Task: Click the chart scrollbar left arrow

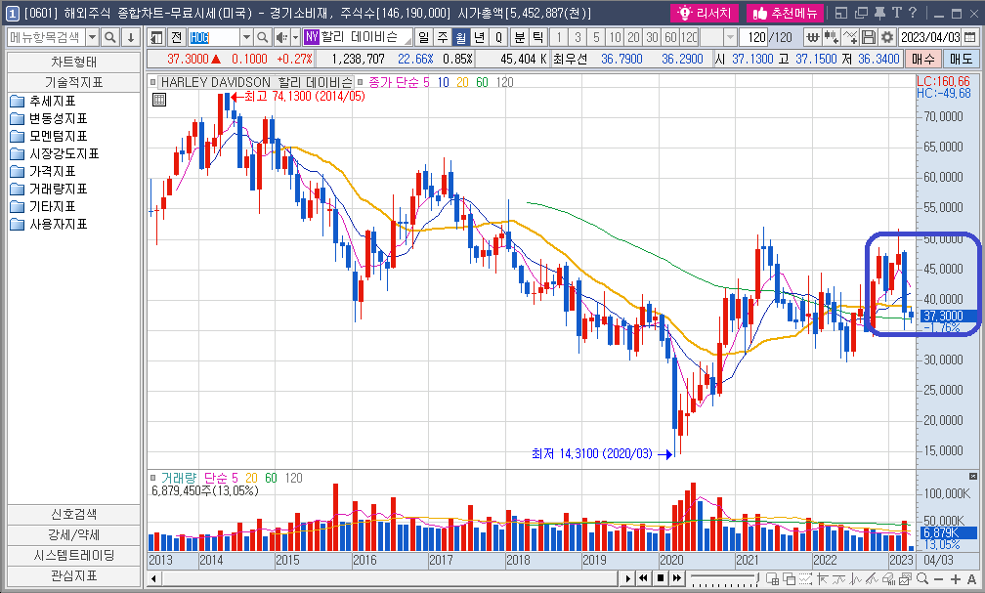Action: click(x=154, y=578)
